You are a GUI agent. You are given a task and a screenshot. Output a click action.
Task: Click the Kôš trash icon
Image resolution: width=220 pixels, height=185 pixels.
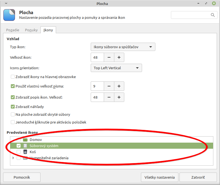point(25,152)
